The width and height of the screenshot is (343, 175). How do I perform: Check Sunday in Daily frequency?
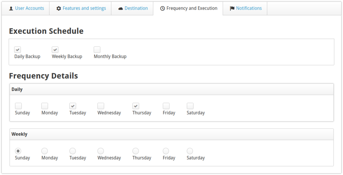18,106
